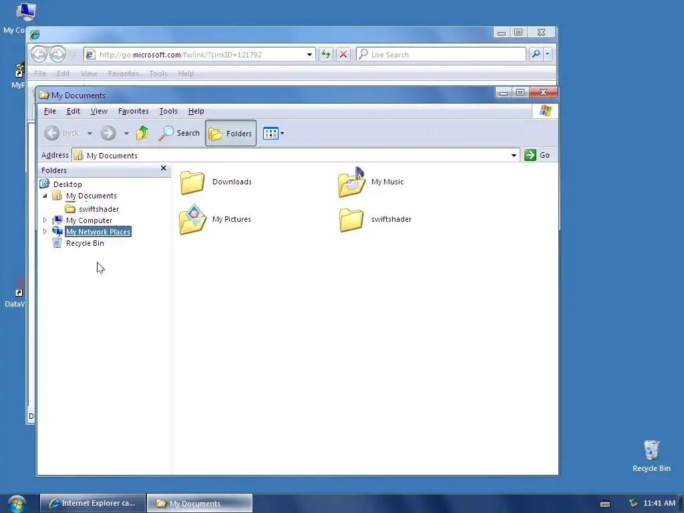This screenshot has width=684, height=513.
Task: Click Internet Explorer's Refresh button
Action: 326,54
